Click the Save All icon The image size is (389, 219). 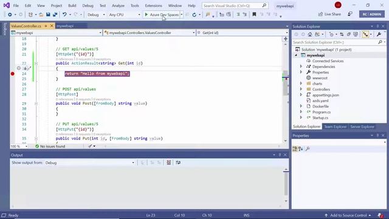click(55, 15)
